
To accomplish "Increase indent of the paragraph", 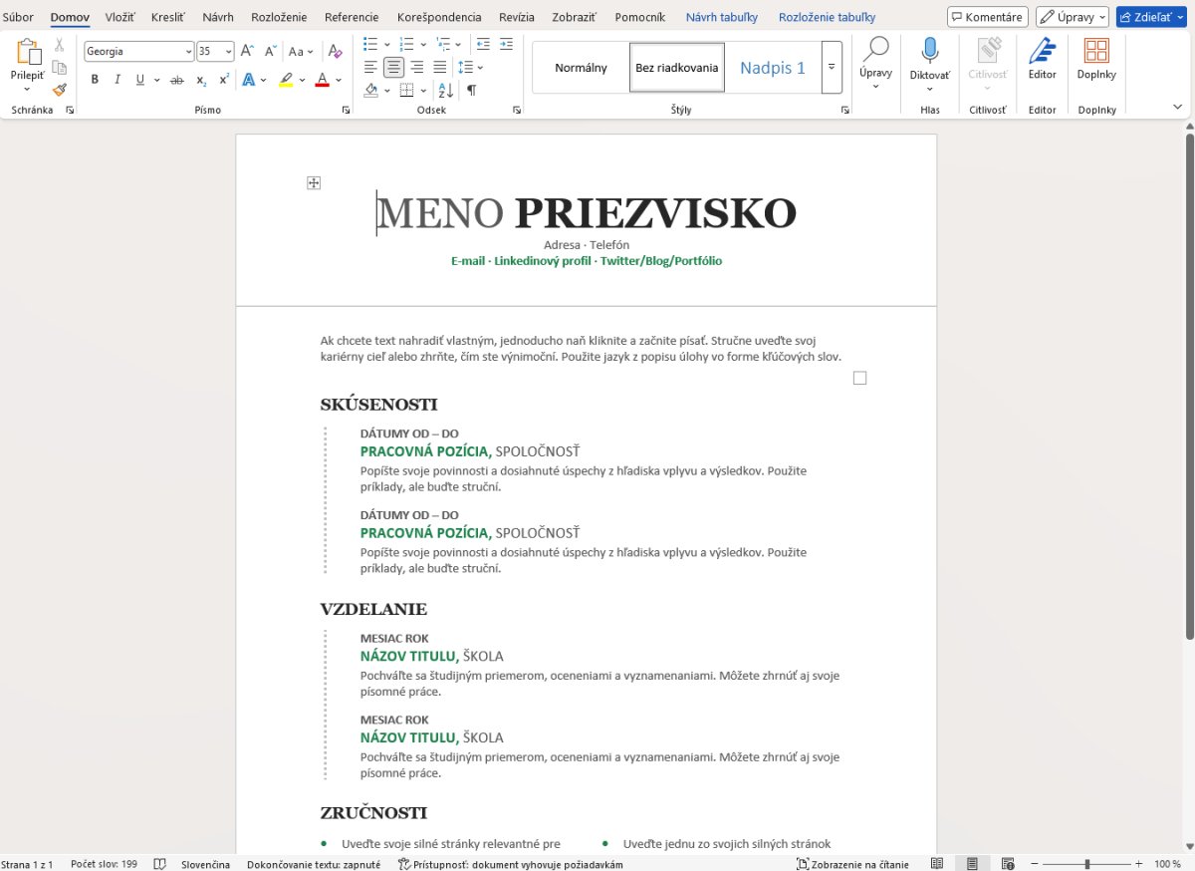I will tap(506, 45).
